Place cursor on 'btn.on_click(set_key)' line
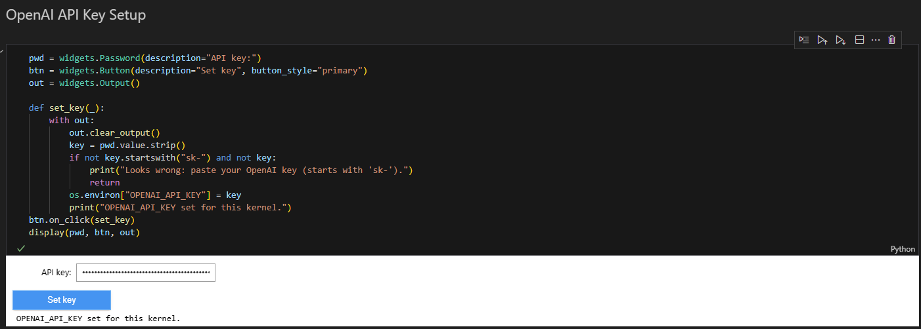The image size is (921, 329). [82, 220]
